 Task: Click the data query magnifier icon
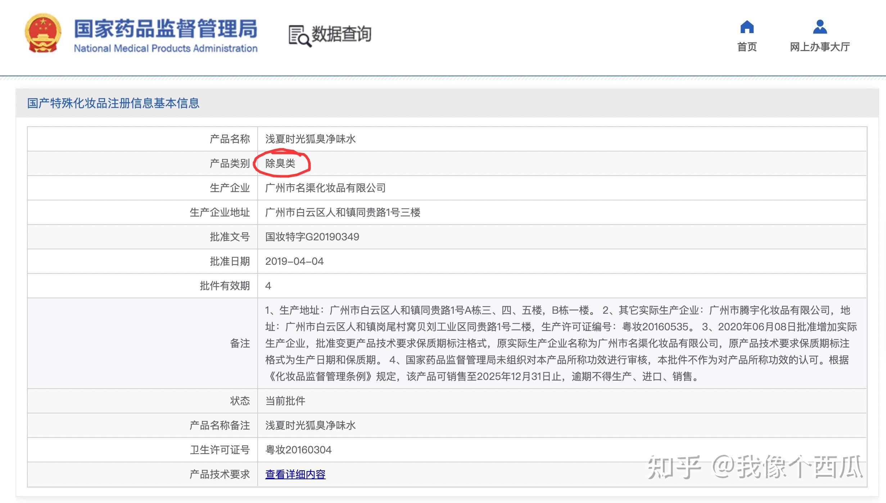[299, 36]
